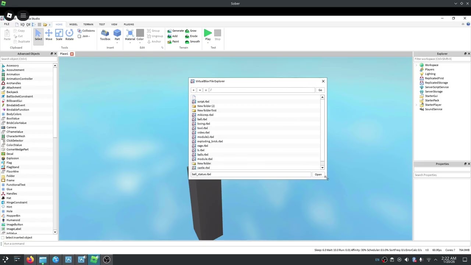Viewport: 471px width, 265px height.
Task: Expand the Material dropdown arrow
Action: [x=130, y=43]
